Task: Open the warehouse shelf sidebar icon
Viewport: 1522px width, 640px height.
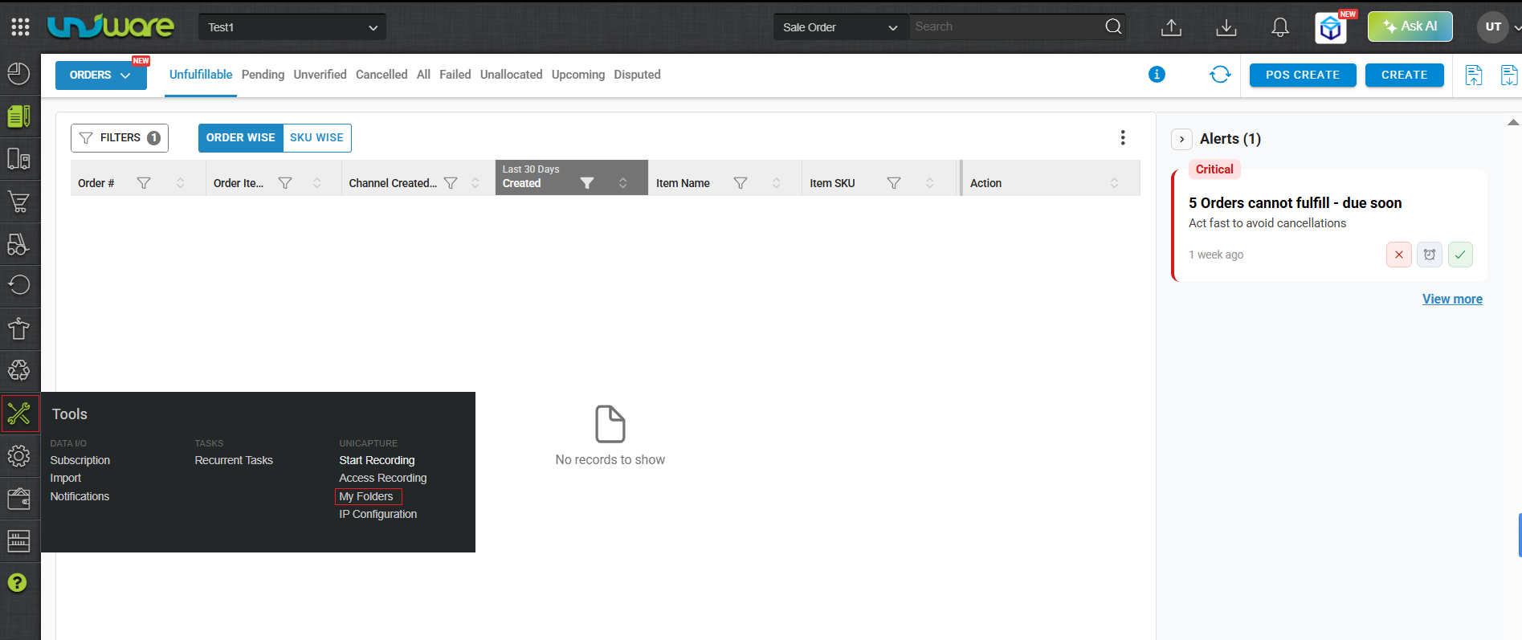Action: [x=19, y=541]
